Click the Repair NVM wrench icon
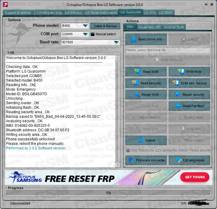 pyautogui.click(x=137, y=95)
